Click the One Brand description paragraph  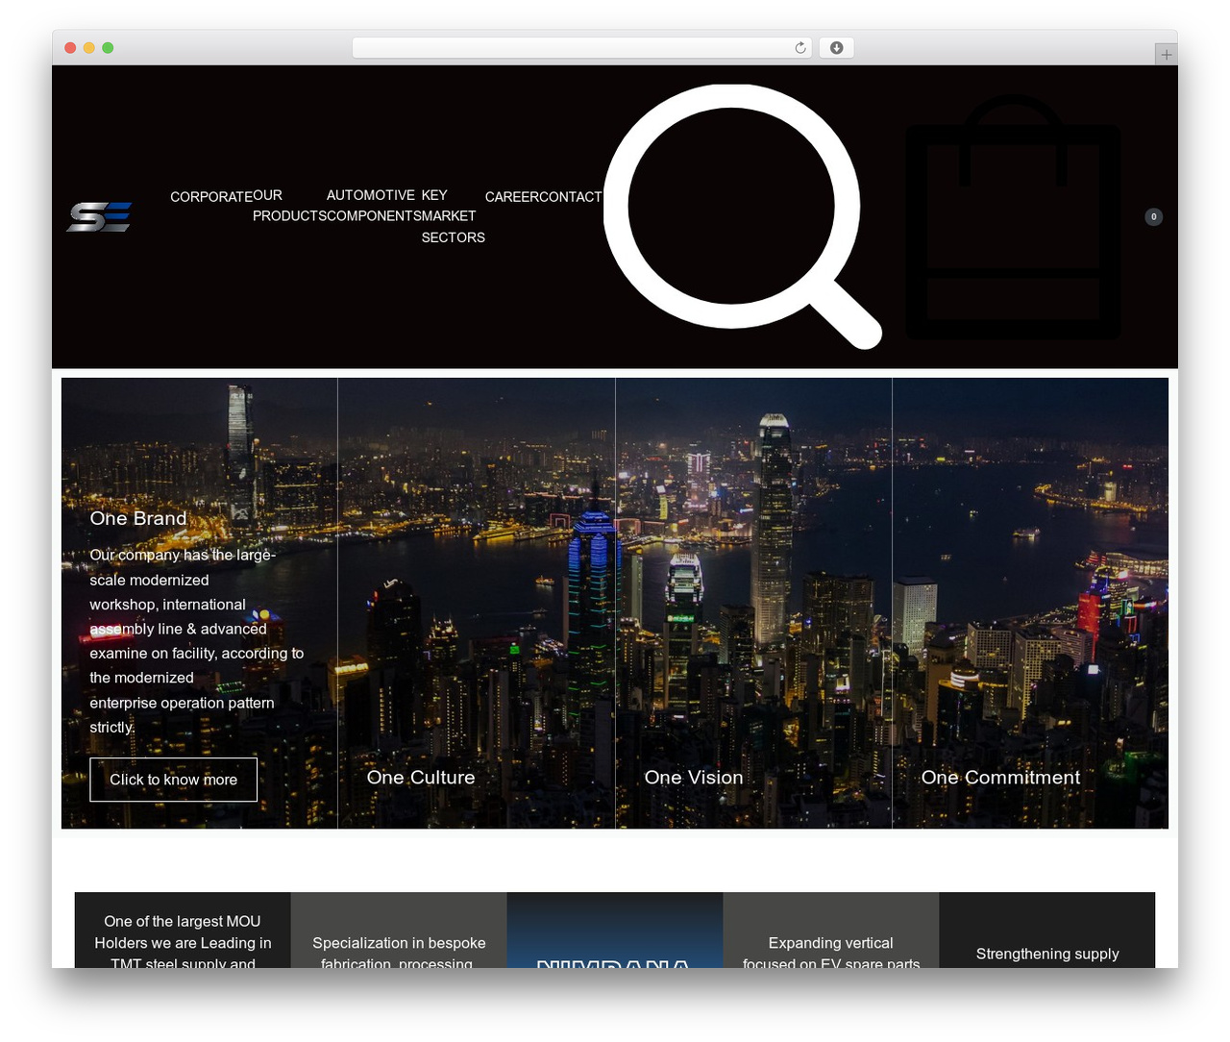click(197, 641)
